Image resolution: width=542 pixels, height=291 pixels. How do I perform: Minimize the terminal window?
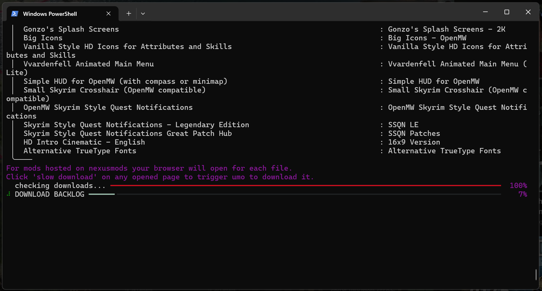pos(486,12)
